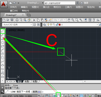
Task: Open the 格式(O) menu
Action: [x=57, y=7]
